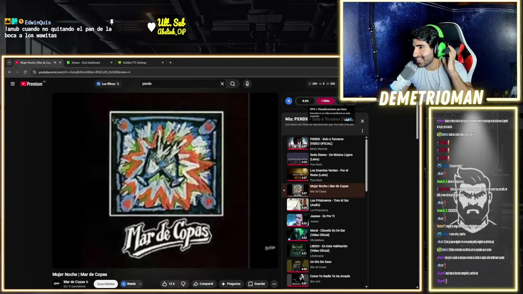
Task: Start voice search with the microphone
Action: (x=247, y=84)
